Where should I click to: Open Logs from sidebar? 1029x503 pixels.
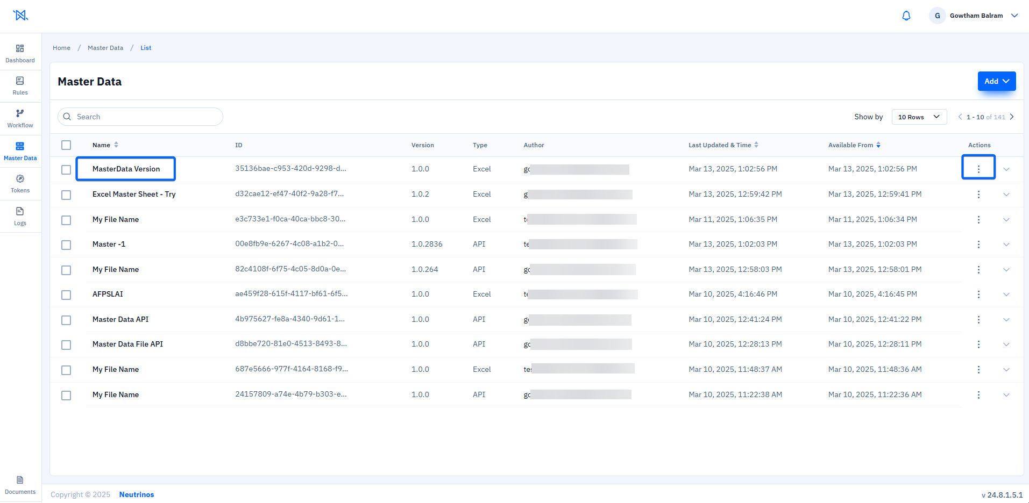tap(20, 217)
